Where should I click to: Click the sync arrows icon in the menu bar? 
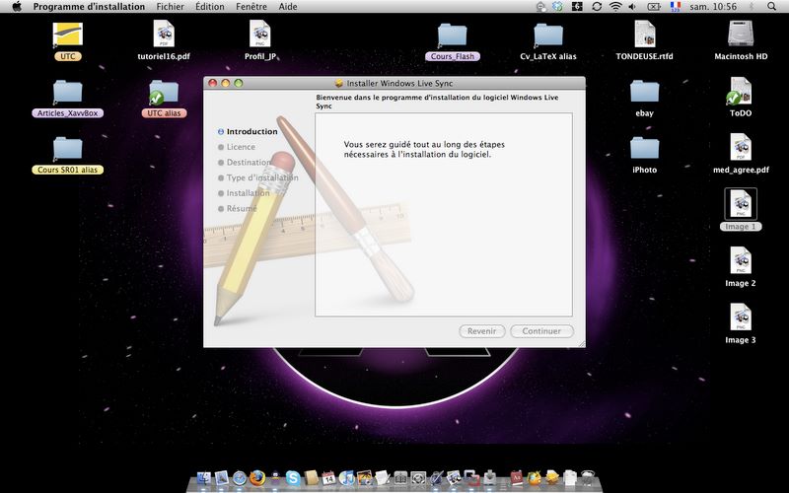pyautogui.click(x=597, y=7)
